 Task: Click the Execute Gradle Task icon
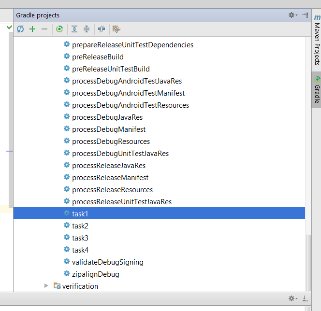(59, 29)
